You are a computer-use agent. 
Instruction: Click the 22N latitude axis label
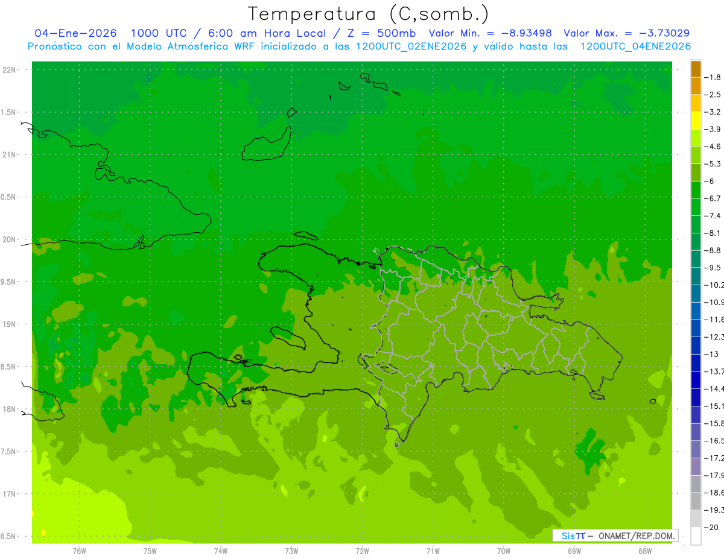pos(10,70)
